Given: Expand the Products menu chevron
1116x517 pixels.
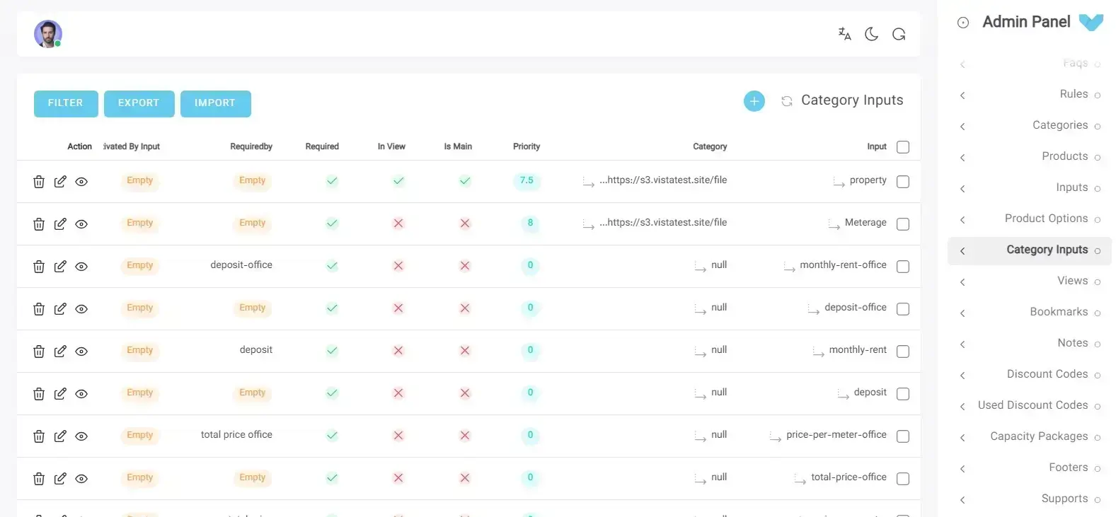Looking at the screenshot, I should pos(962,158).
